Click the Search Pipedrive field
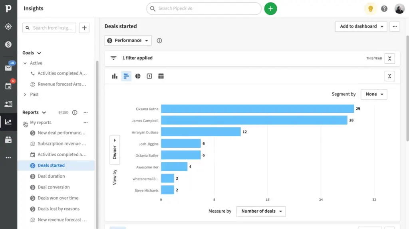This screenshot has width=409, height=229. [204, 9]
